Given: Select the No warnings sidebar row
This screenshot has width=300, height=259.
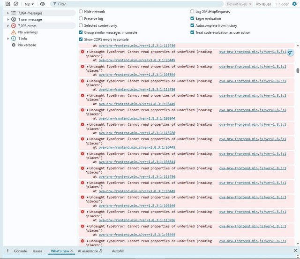Looking at the screenshot, I should pyautogui.click(x=39, y=32).
